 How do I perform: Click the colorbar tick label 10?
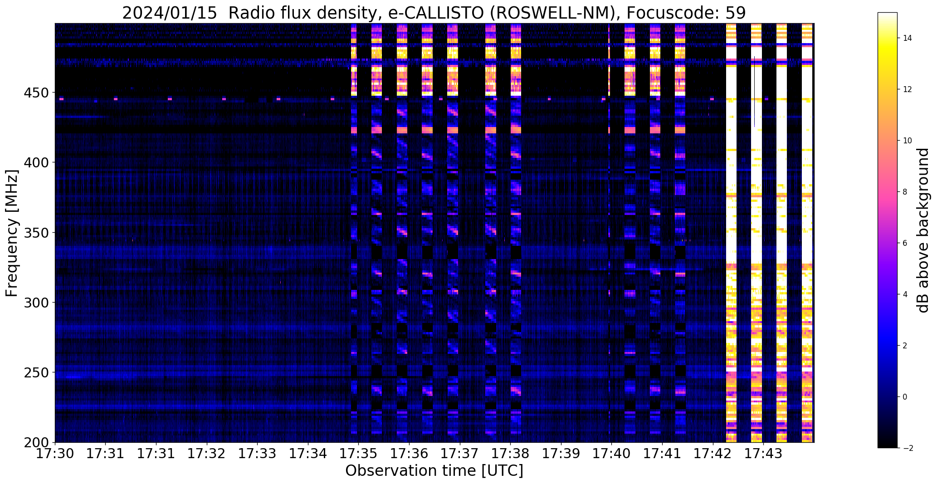pyautogui.click(x=908, y=141)
